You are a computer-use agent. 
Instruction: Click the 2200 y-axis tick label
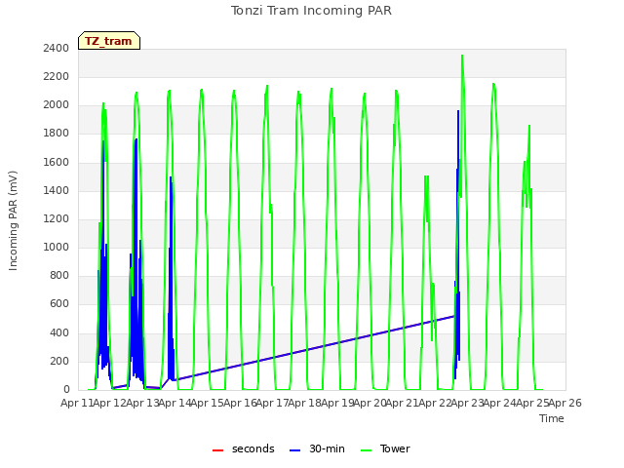tap(57, 76)
